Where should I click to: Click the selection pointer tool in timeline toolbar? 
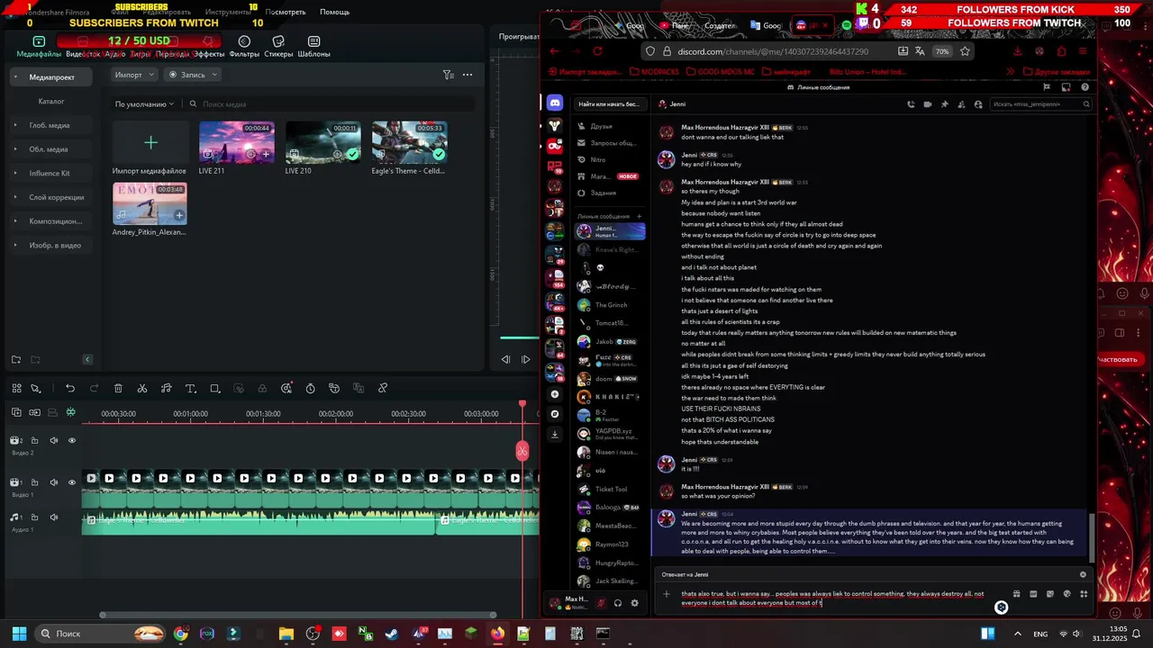(35, 388)
